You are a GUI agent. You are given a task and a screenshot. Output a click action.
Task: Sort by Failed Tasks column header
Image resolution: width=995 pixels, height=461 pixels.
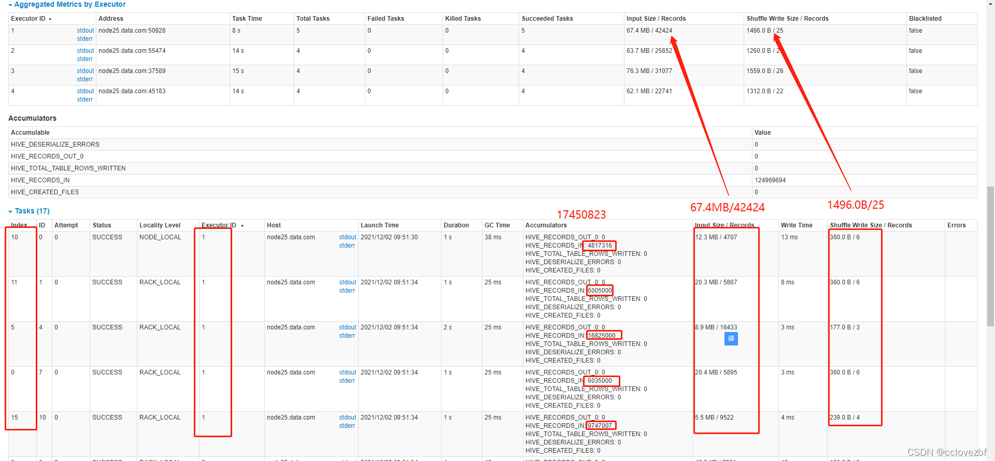coord(386,19)
